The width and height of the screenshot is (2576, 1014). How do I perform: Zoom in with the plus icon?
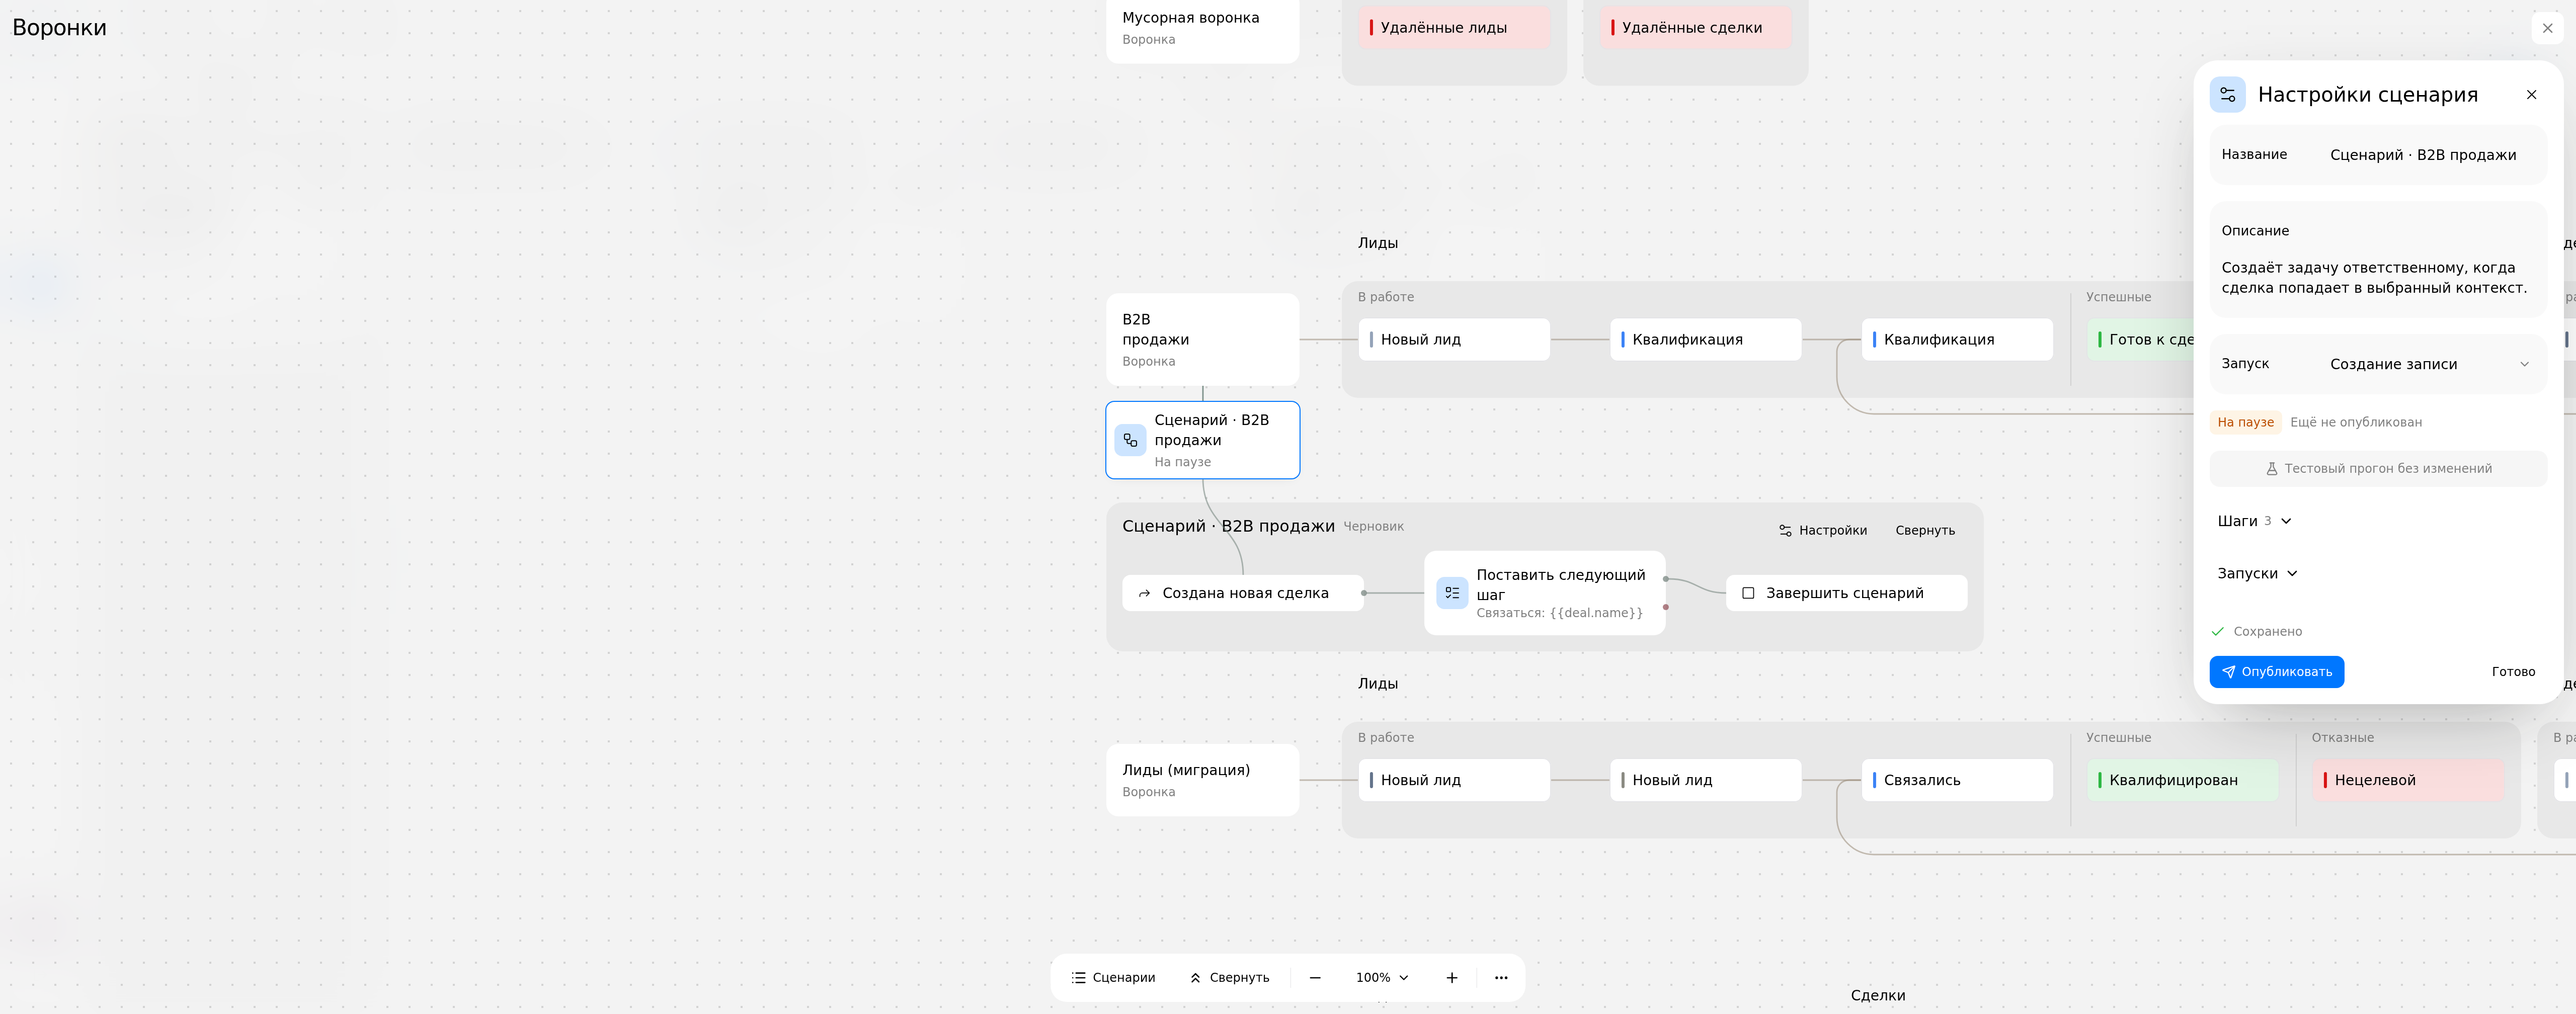coord(1452,978)
